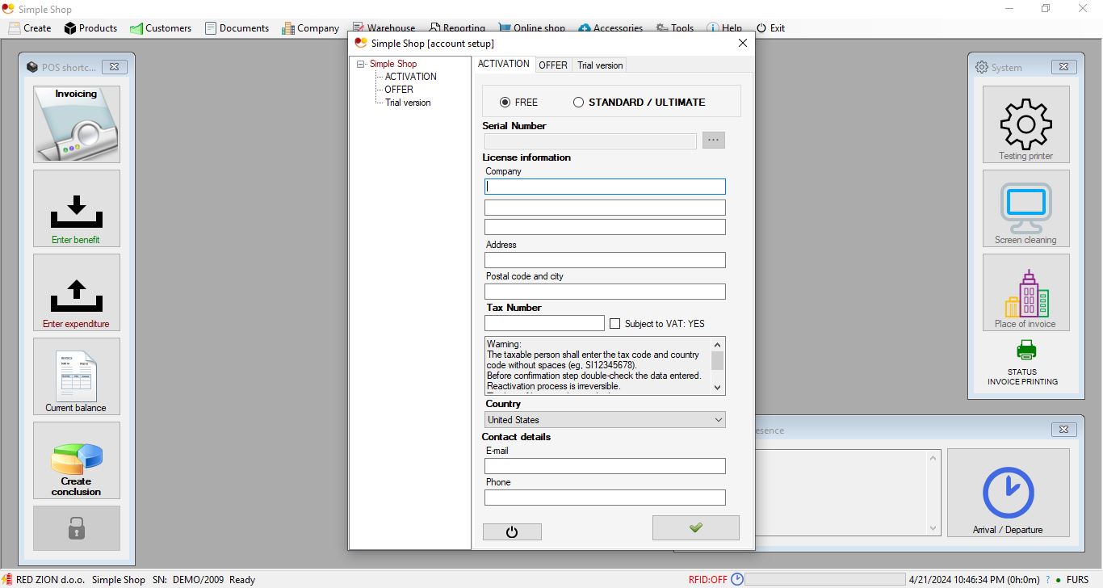Click the first Company name field

pyautogui.click(x=605, y=187)
